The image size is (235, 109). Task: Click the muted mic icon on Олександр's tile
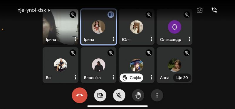coord(187,15)
